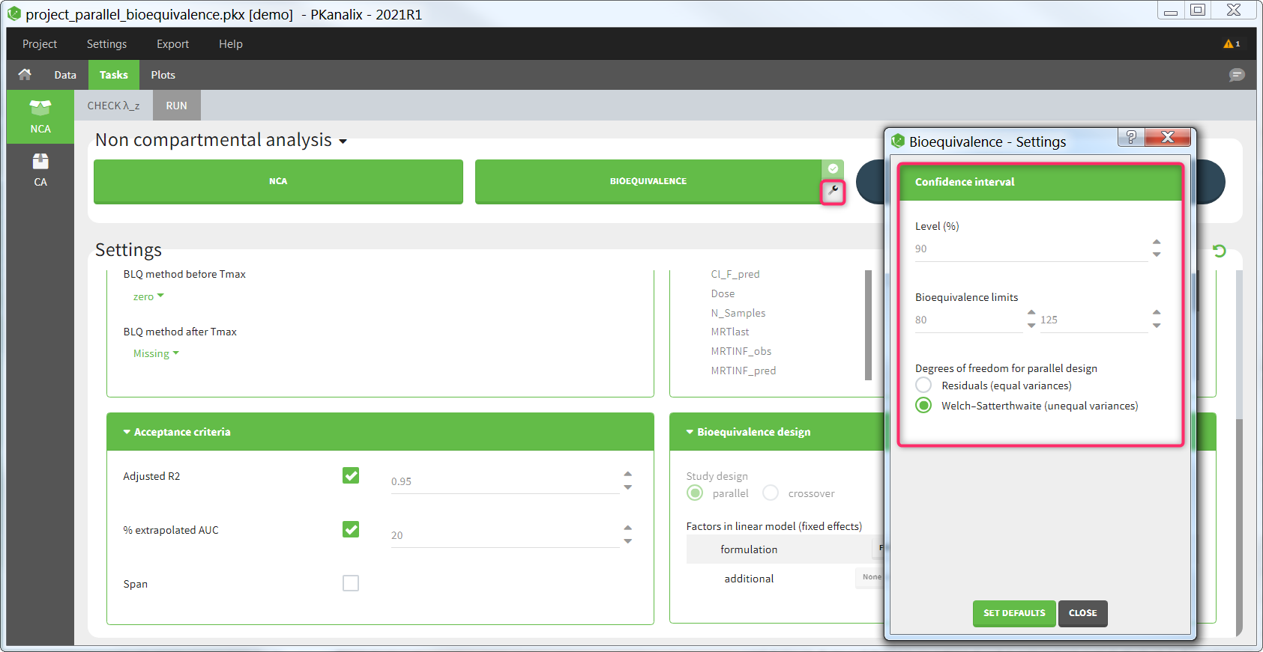Screen dimensions: 1263x652
Task: Click the dialog help question mark icon
Action: [x=1131, y=137]
